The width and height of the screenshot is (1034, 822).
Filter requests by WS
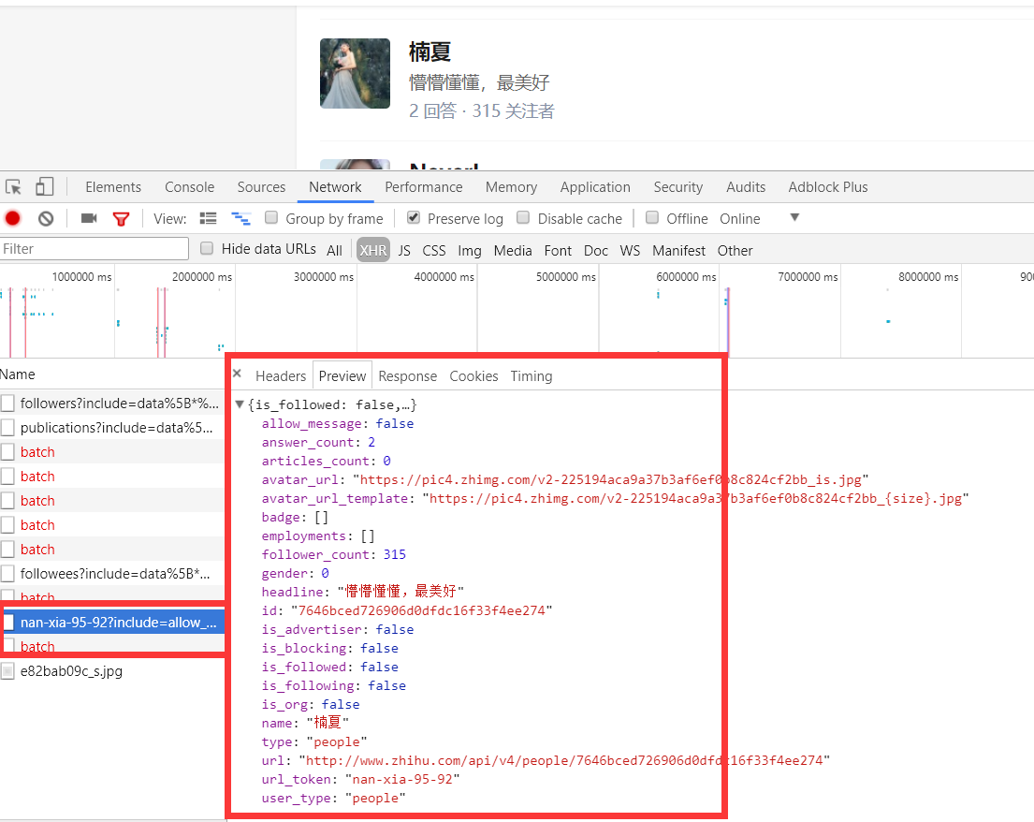point(630,251)
